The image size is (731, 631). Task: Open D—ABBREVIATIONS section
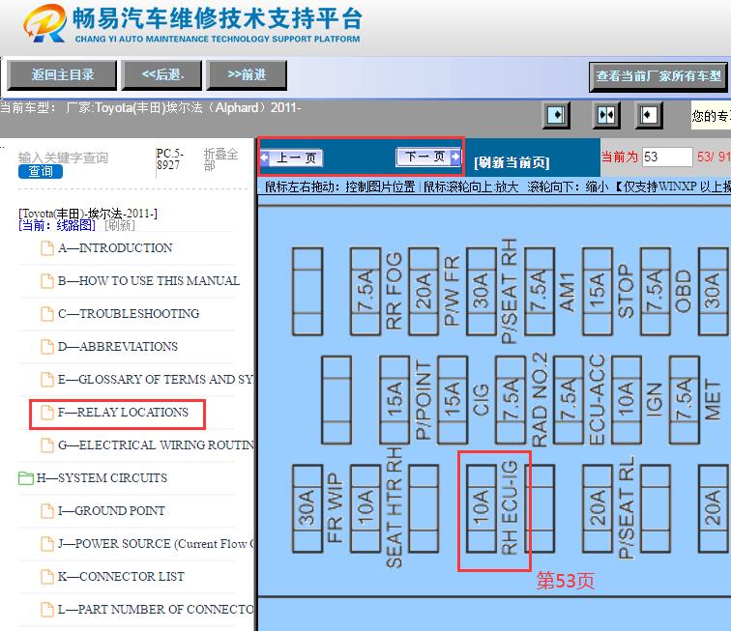(x=118, y=346)
